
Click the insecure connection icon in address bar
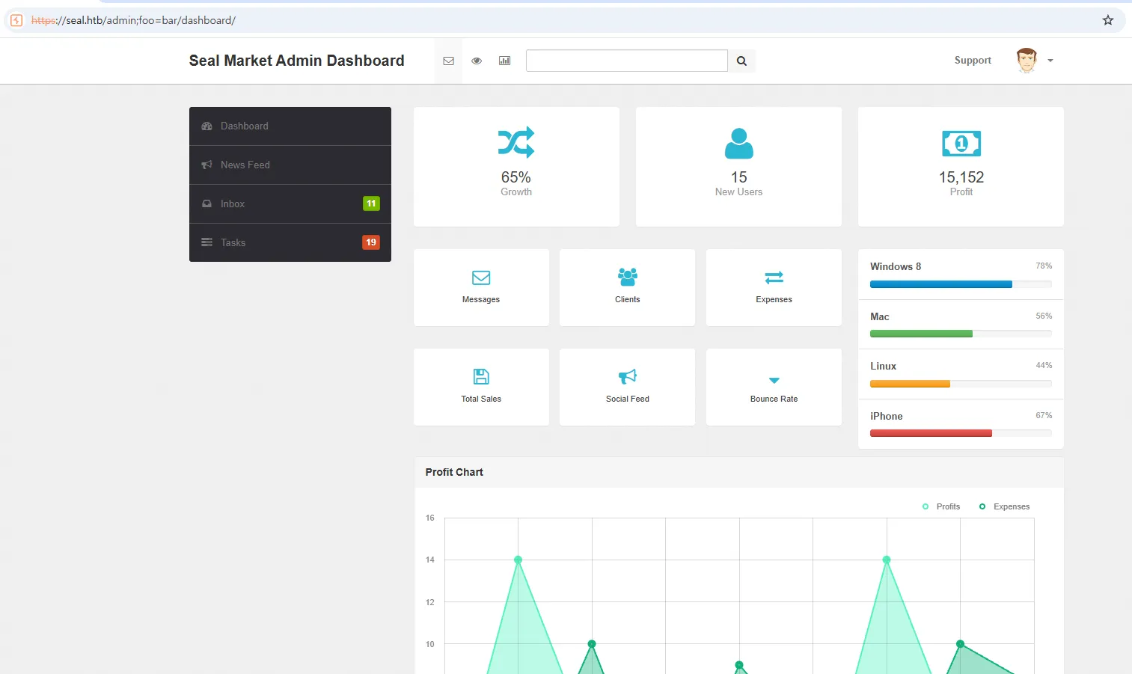tap(16, 20)
